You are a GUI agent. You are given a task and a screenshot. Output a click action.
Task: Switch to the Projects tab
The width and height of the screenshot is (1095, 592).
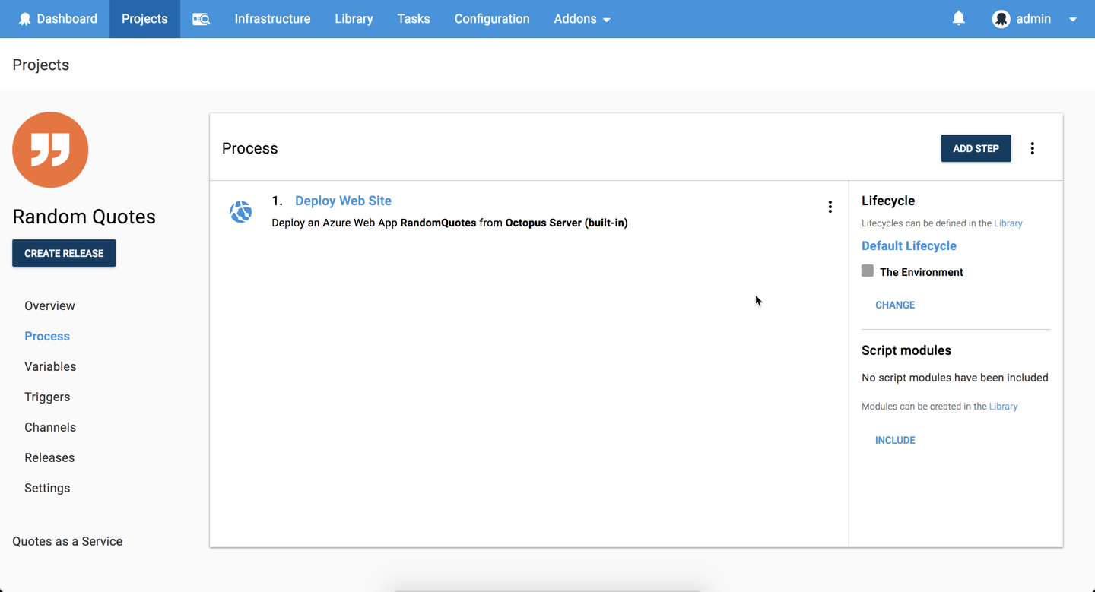pos(144,18)
